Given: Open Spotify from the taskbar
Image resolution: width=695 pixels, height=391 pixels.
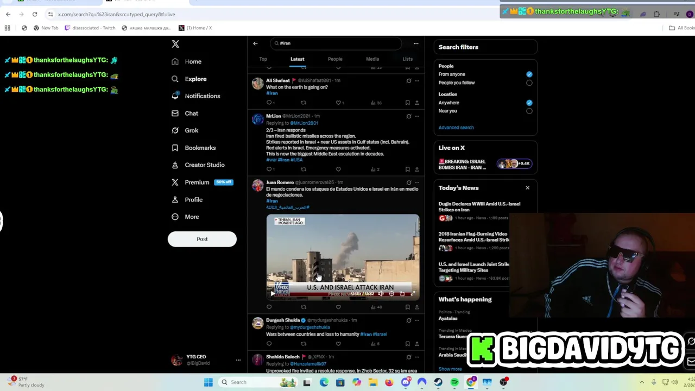Looking at the screenshot, I should tap(454, 382).
